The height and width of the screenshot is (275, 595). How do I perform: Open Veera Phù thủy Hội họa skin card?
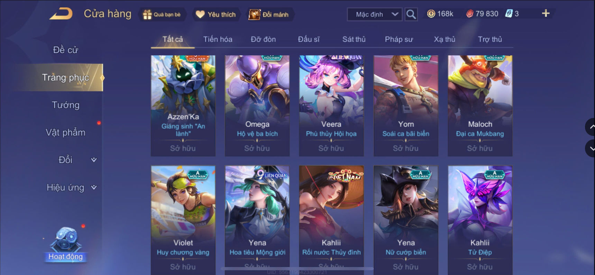coord(331,106)
